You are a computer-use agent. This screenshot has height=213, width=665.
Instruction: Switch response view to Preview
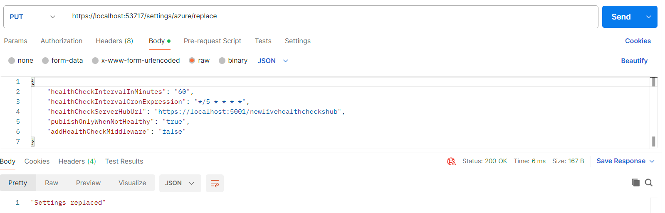point(88,183)
